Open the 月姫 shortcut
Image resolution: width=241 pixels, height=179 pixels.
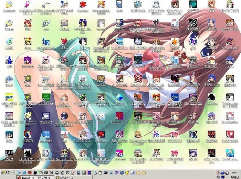coord(211,4)
